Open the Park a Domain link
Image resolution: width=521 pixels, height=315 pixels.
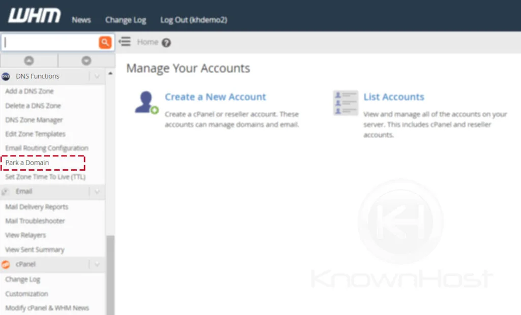click(27, 163)
